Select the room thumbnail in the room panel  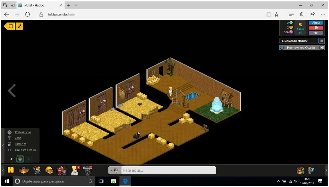pyautogui.click(x=20, y=159)
